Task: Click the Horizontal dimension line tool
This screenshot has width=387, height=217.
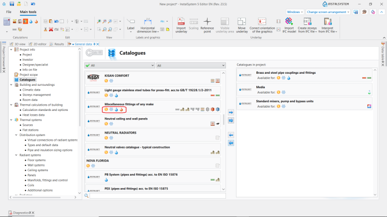Action: tap(148, 26)
